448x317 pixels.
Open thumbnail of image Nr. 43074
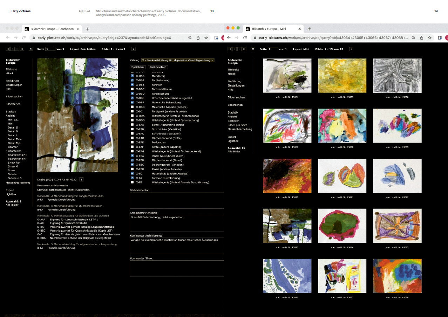click(x=342, y=226)
